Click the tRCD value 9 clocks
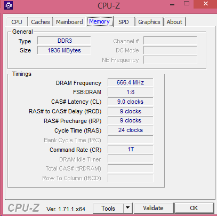Image resolution: width=217 pixels, height=216 pixels. click(130, 111)
